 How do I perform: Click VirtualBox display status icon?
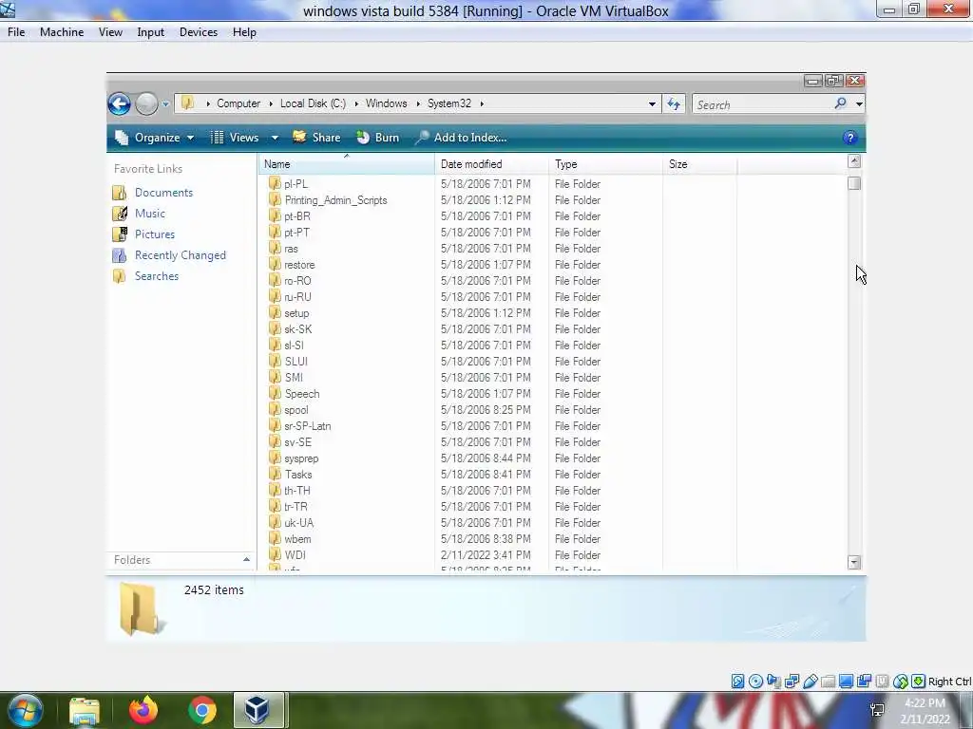[x=846, y=682]
